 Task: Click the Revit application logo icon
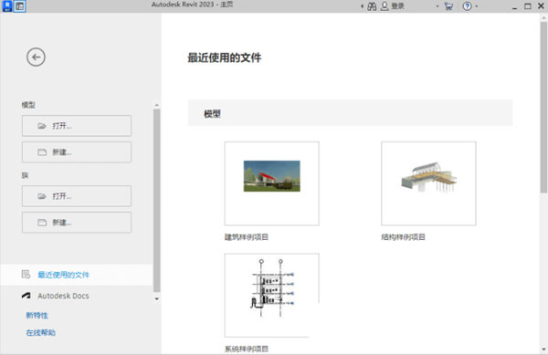tap(7, 6)
